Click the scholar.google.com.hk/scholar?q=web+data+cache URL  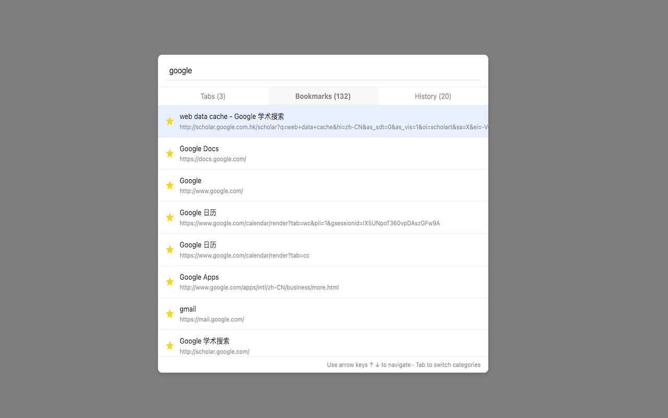[x=334, y=127]
